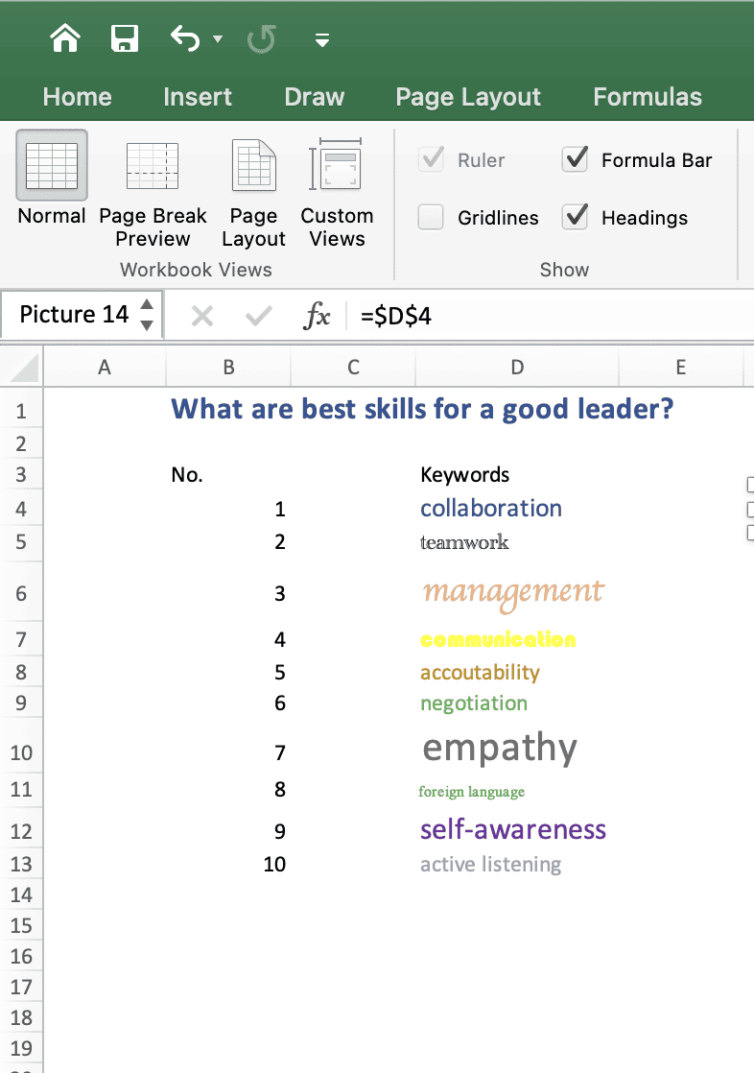Cancel the formula entry with X icon

202,316
